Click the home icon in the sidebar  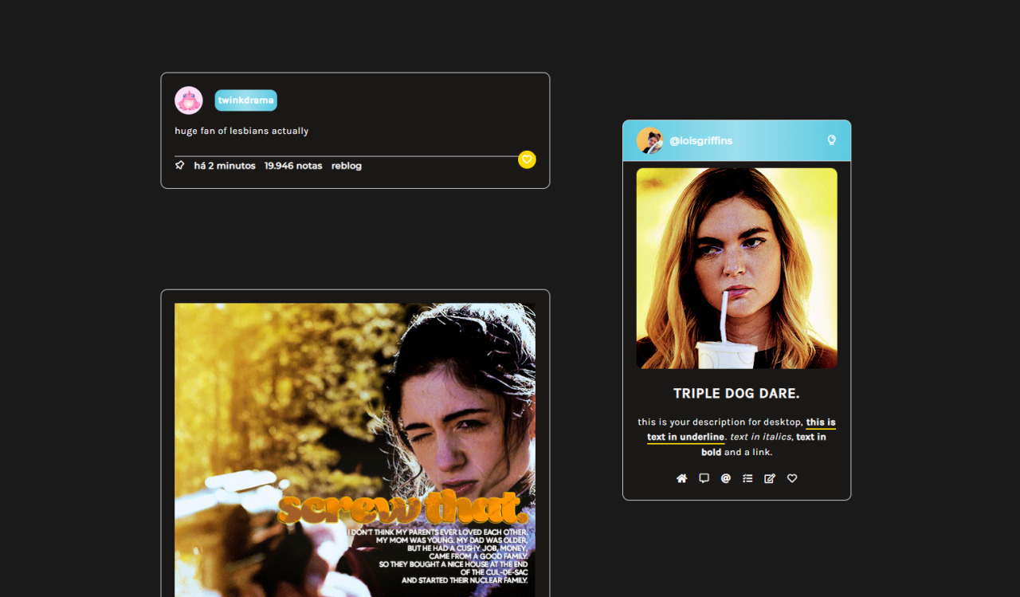[x=681, y=478]
